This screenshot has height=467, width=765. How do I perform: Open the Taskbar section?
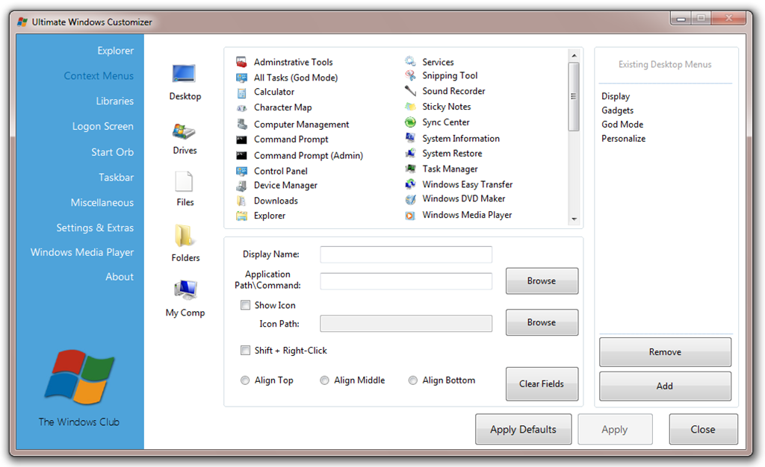click(116, 178)
